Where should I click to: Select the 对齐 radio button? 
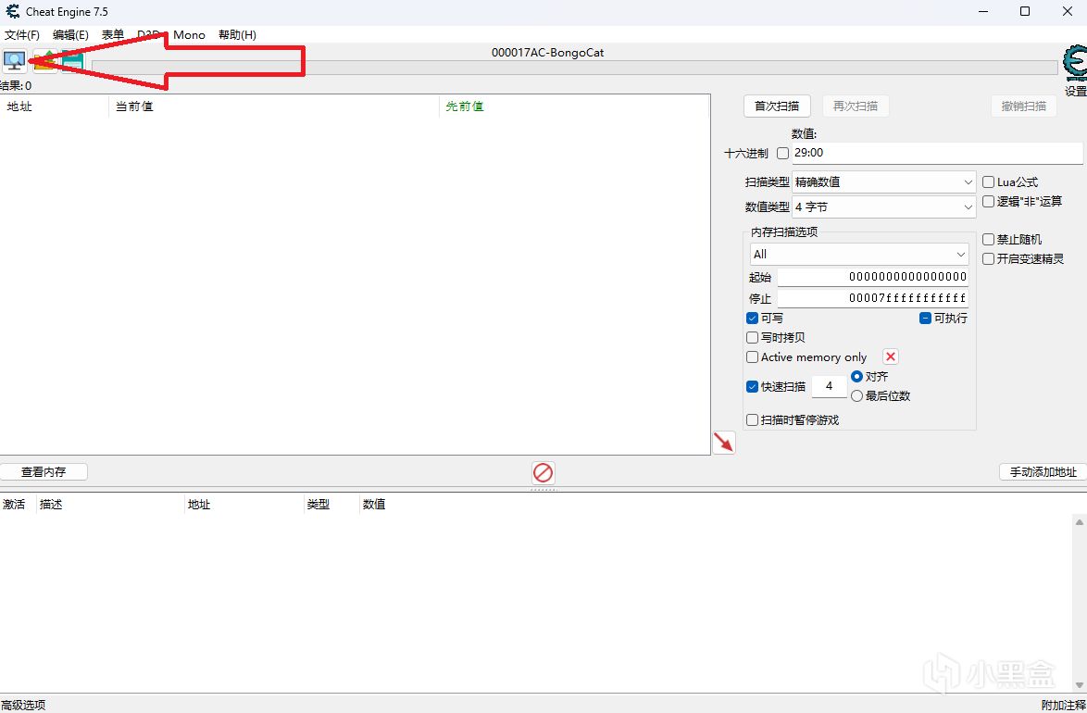(856, 377)
